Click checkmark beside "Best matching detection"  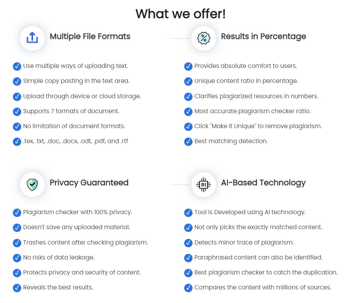click(x=188, y=141)
